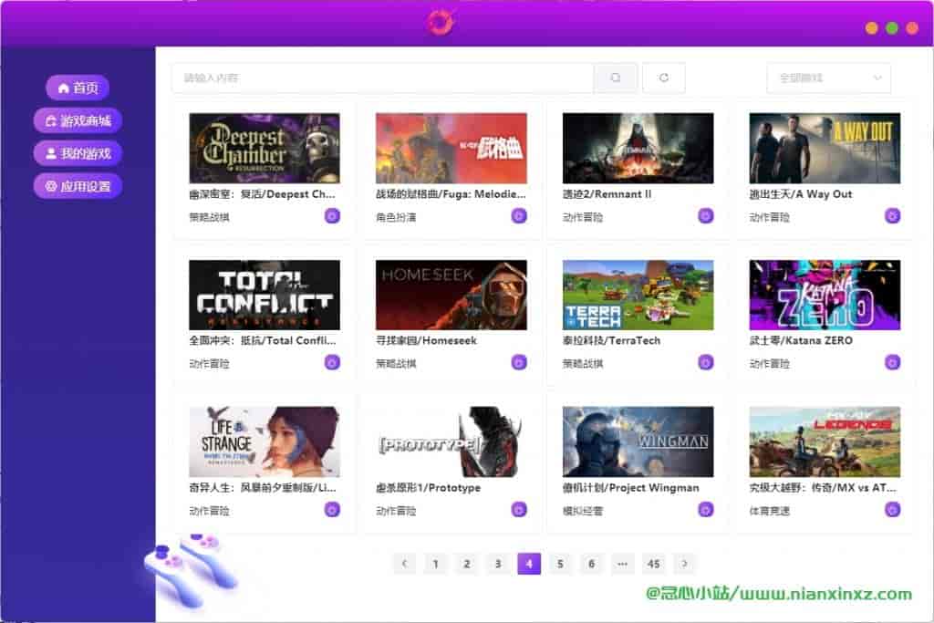
Task: Click title text 武士零/Katana ZERO
Action: pos(801,340)
